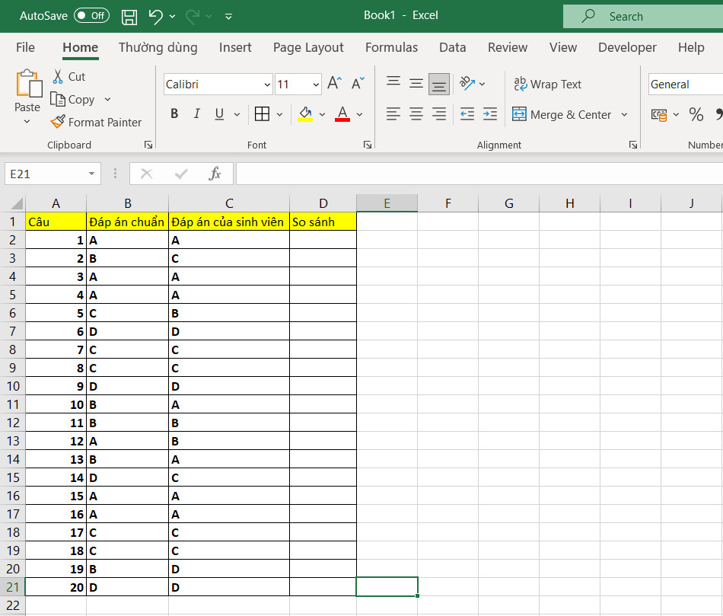Enable Increase Indent on the selection
723x616 pixels.
tap(489, 113)
